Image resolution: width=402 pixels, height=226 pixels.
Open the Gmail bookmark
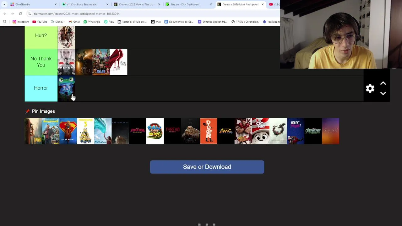74,22
